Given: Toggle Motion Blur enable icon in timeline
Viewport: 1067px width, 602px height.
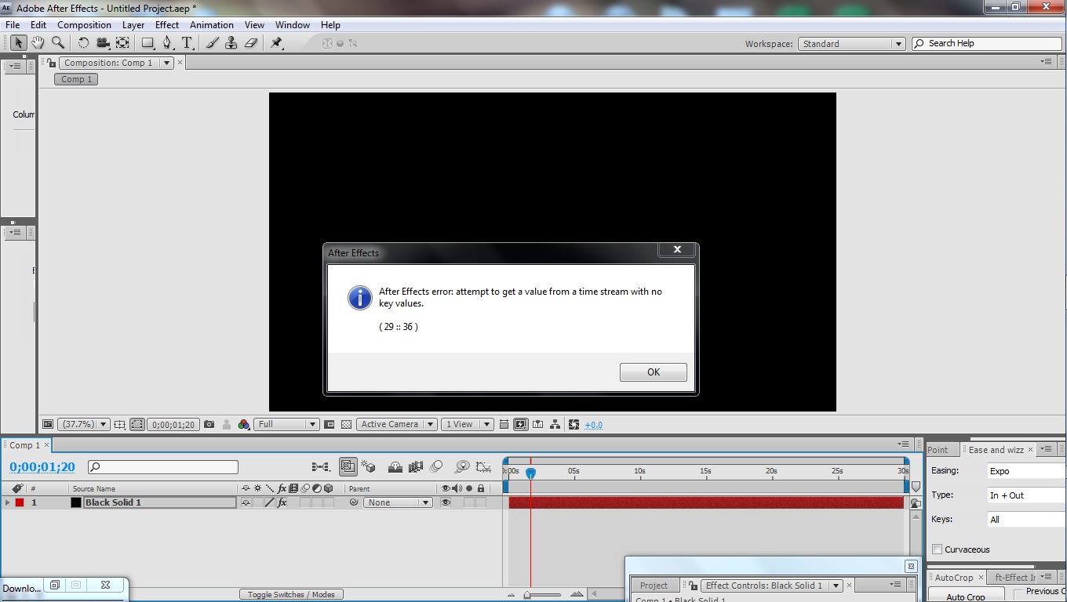Looking at the screenshot, I should pyautogui.click(x=436, y=466).
